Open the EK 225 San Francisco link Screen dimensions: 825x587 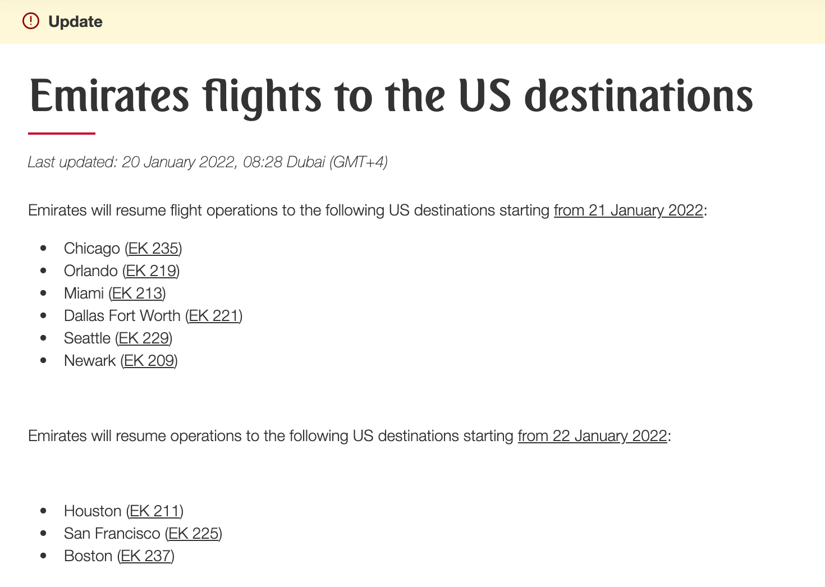tap(194, 534)
